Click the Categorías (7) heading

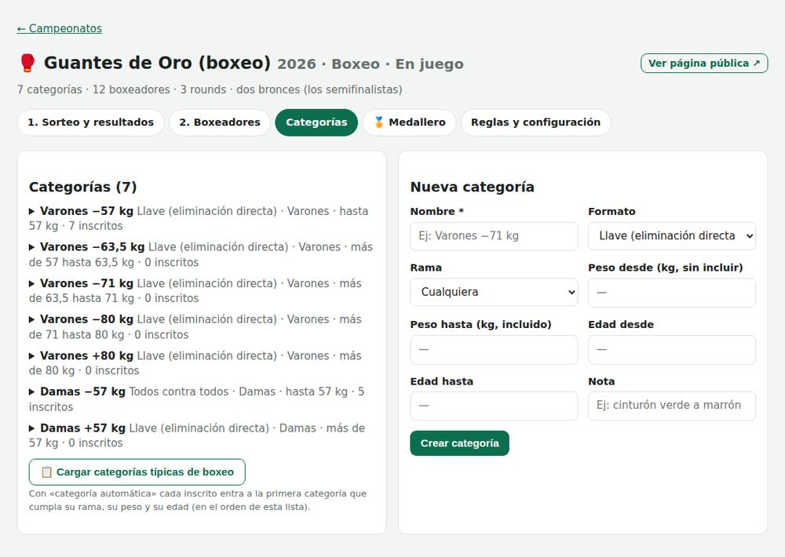[82, 187]
